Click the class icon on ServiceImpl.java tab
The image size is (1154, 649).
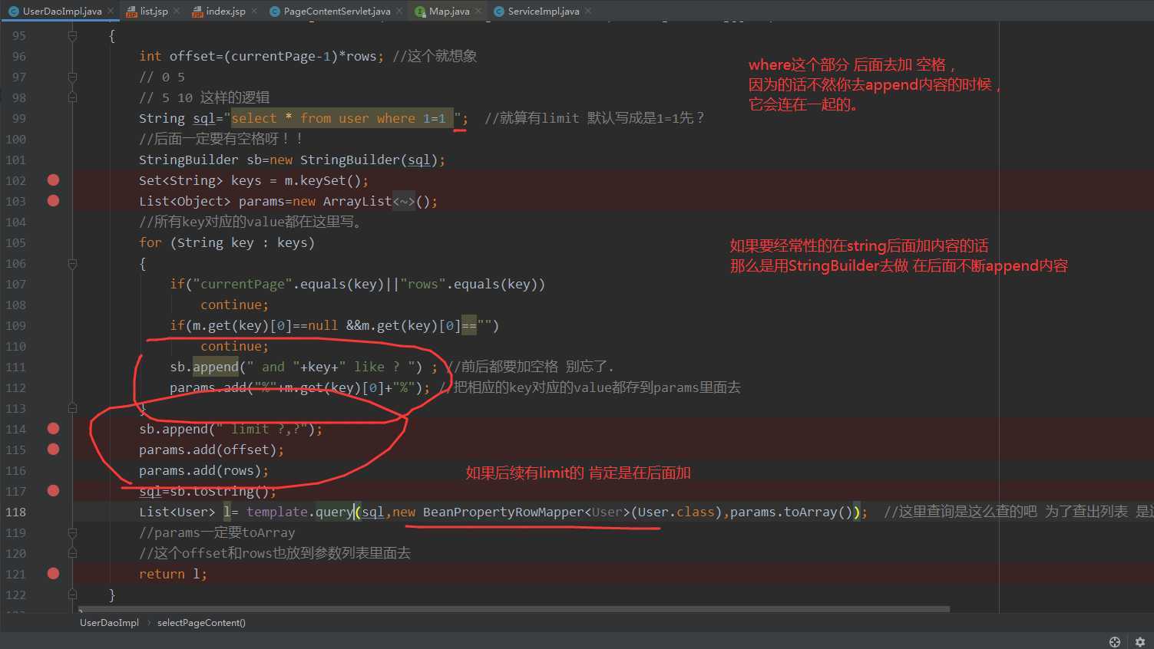point(499,12)
